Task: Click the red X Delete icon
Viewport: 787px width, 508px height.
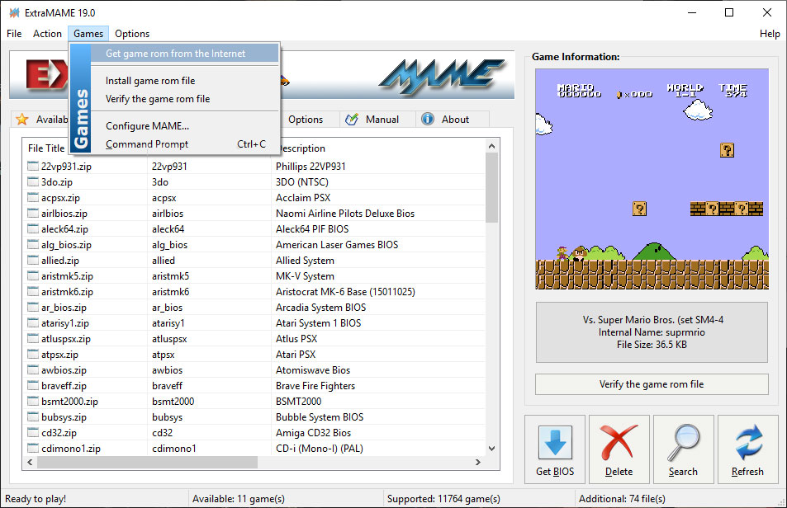Action: [x=619, y=441]
